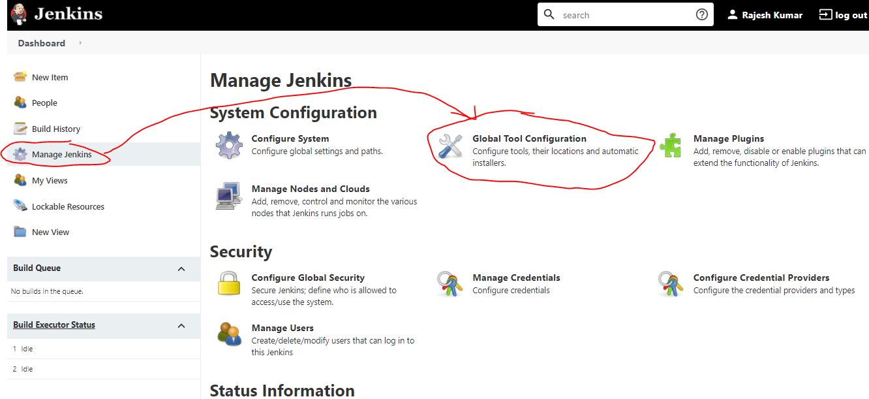Click the Configure Credential Providers keys icon
869x399 pixels.
[x=670, y=284]
